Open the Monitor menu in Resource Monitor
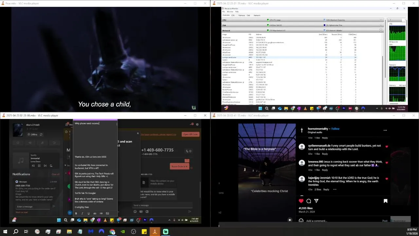This screenshot has width=419, height=236. (230, 11)
